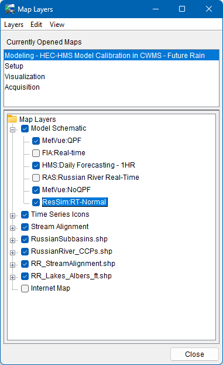Click the Map Layers folder icon
223x365 pixels.
12,119
